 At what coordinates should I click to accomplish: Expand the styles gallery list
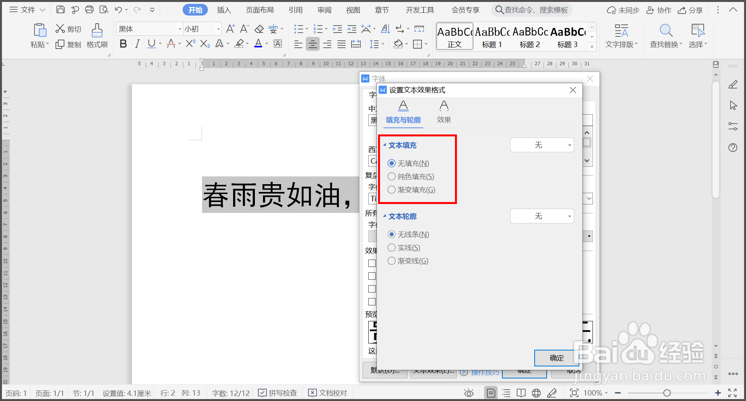[x=592, y=47]
